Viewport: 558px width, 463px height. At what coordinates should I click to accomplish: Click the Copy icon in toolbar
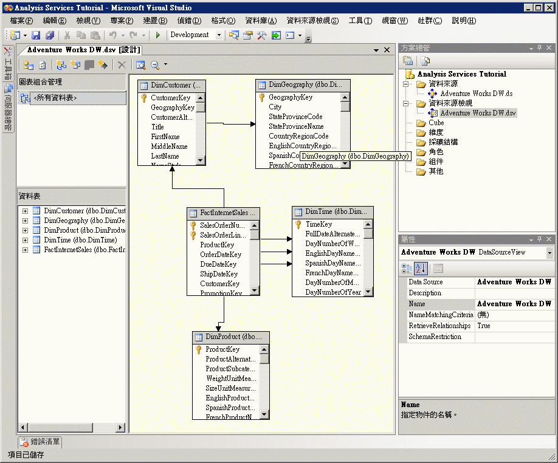coord(81,35)
